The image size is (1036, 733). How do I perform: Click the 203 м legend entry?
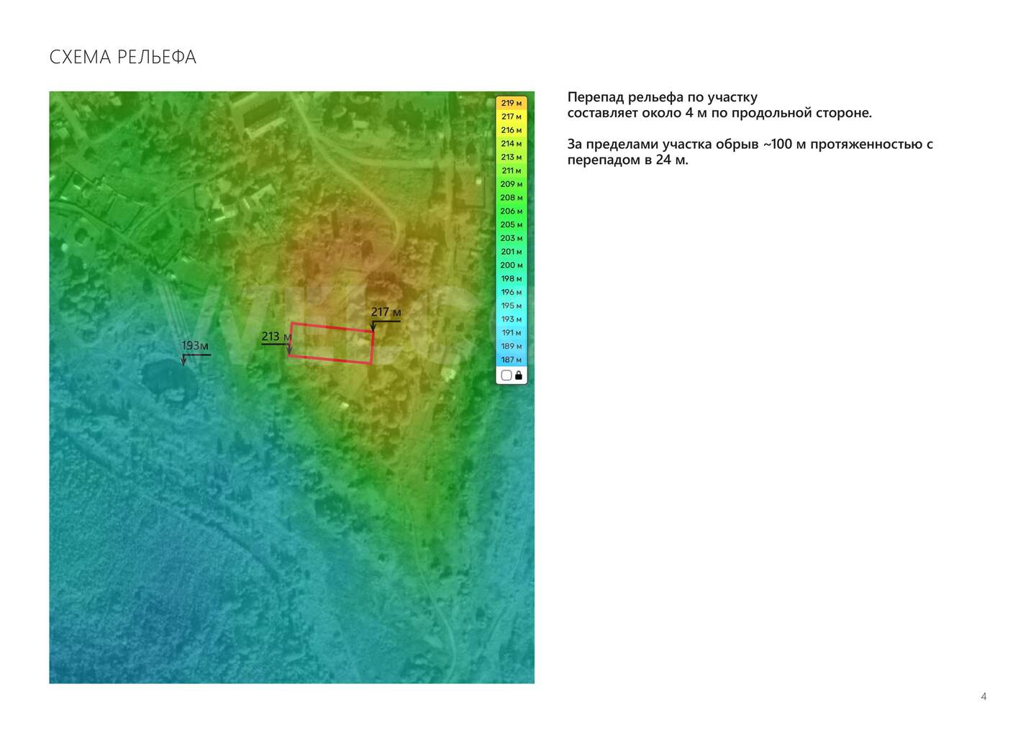[512, 238]
